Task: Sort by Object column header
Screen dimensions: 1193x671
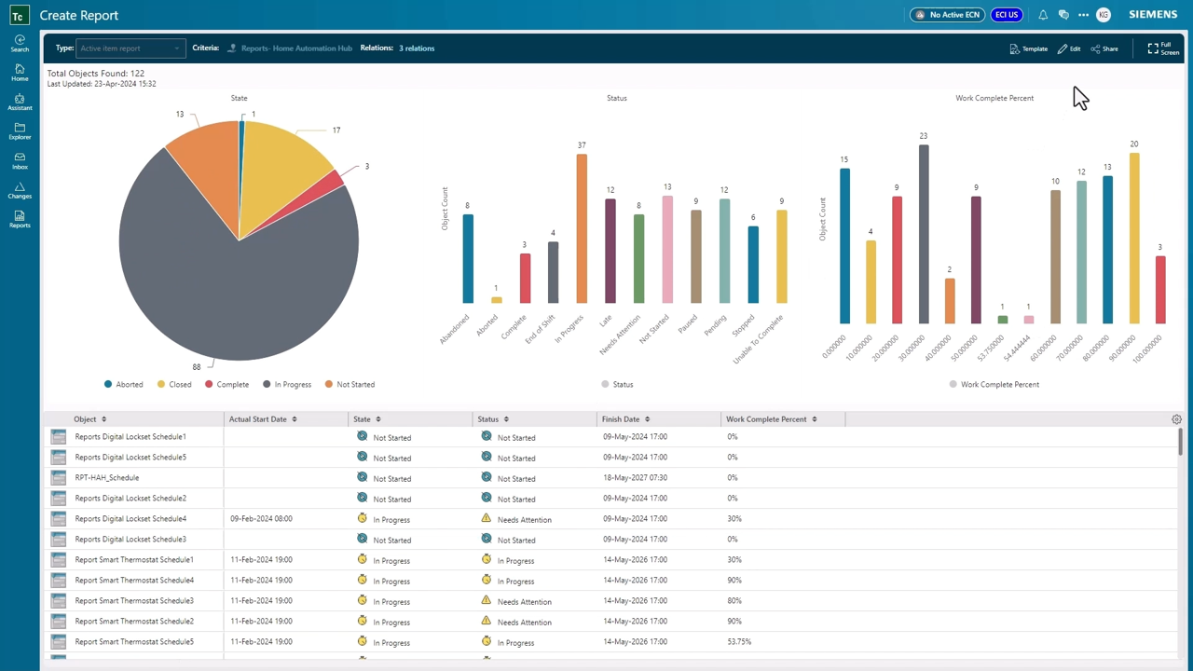Action: pyautogui.click(x=89, y=419)
